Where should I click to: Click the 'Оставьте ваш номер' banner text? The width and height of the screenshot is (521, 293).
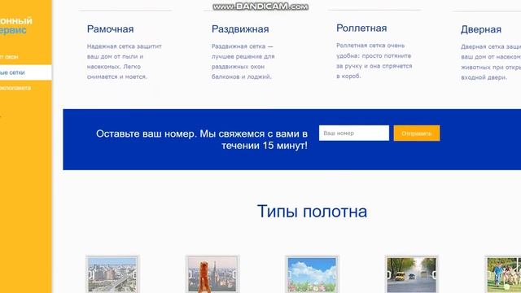tap(202, 139)
